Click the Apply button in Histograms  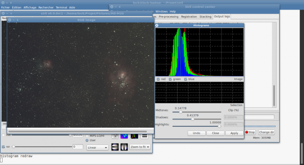(x=234, y=133)
